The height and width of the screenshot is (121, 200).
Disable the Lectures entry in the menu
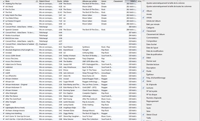150,88
